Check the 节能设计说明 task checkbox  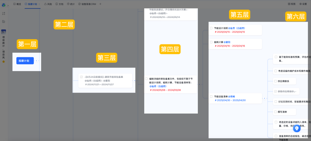(211, 28)
